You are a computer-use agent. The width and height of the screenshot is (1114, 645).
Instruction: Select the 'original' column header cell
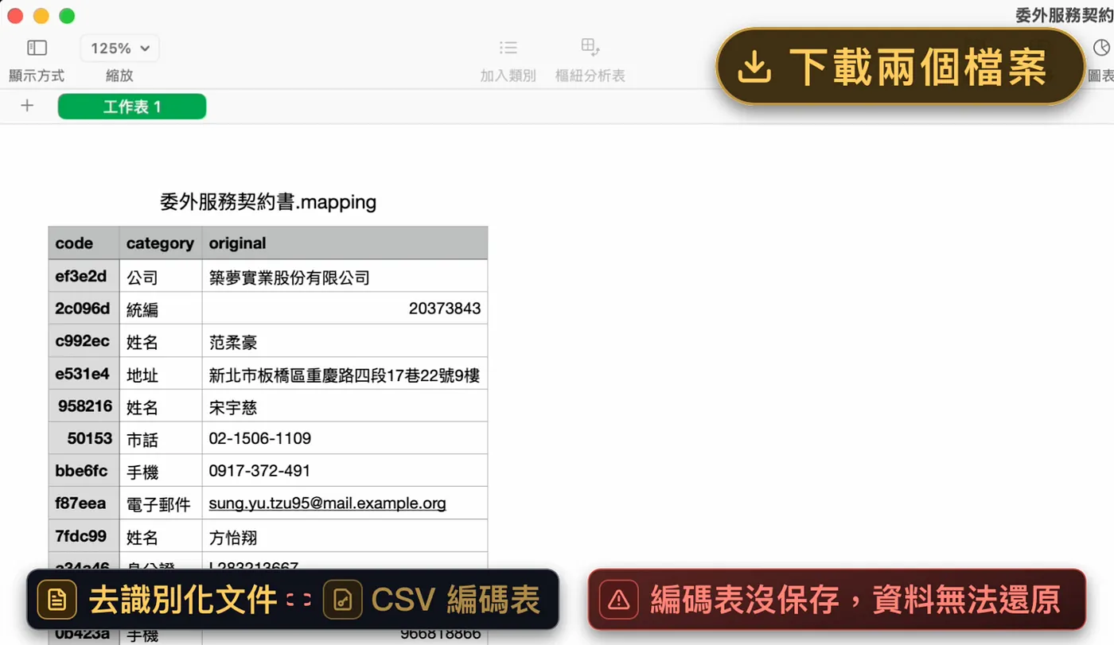pyautogui.click(x=345, y=243)
